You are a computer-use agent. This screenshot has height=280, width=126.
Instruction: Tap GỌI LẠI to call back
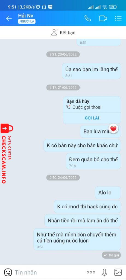pyautogui.click(x=92, y=118)
